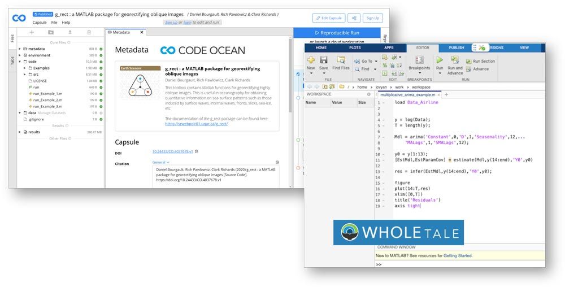
Task: Collapse the code folder
Action: 20,62
